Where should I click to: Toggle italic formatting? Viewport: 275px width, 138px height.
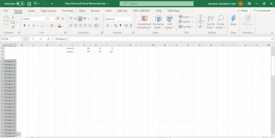coord(29,26)
